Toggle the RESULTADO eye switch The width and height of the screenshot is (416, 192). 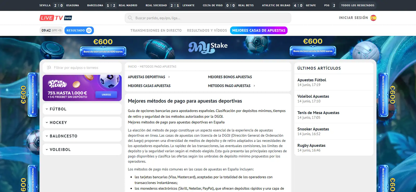pyautogui.click(x=89, y=30)
